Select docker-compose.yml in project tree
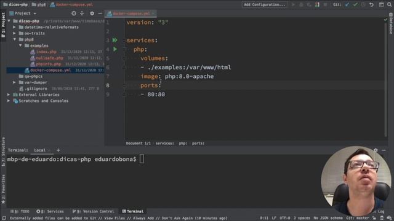This screenshot has width=394, height=221. (x=50, y=70)
